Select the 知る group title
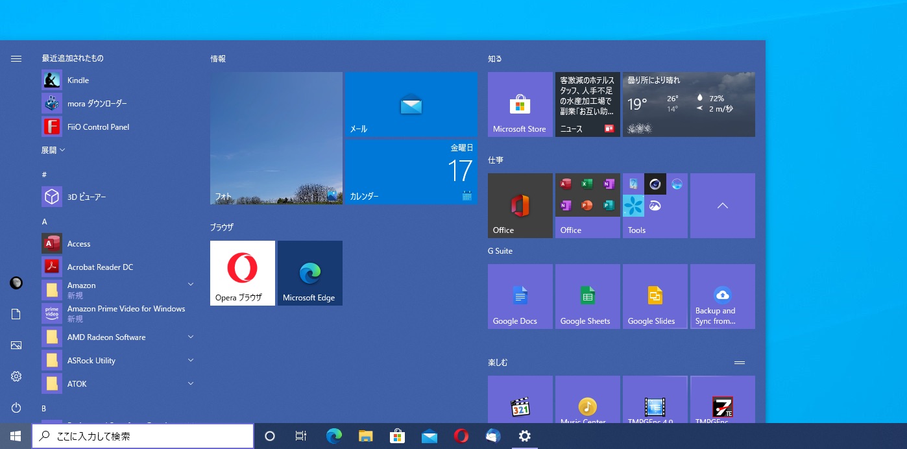This screenshot has height=449, width=907. [495, 59]
